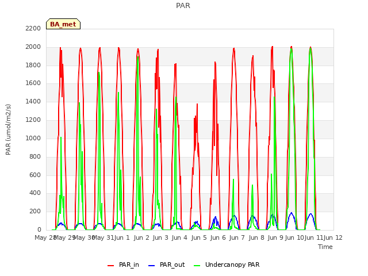Click the 1400 y-axis tick label
The height and width of the screenshot is (276, 368).
coord(33,101)
